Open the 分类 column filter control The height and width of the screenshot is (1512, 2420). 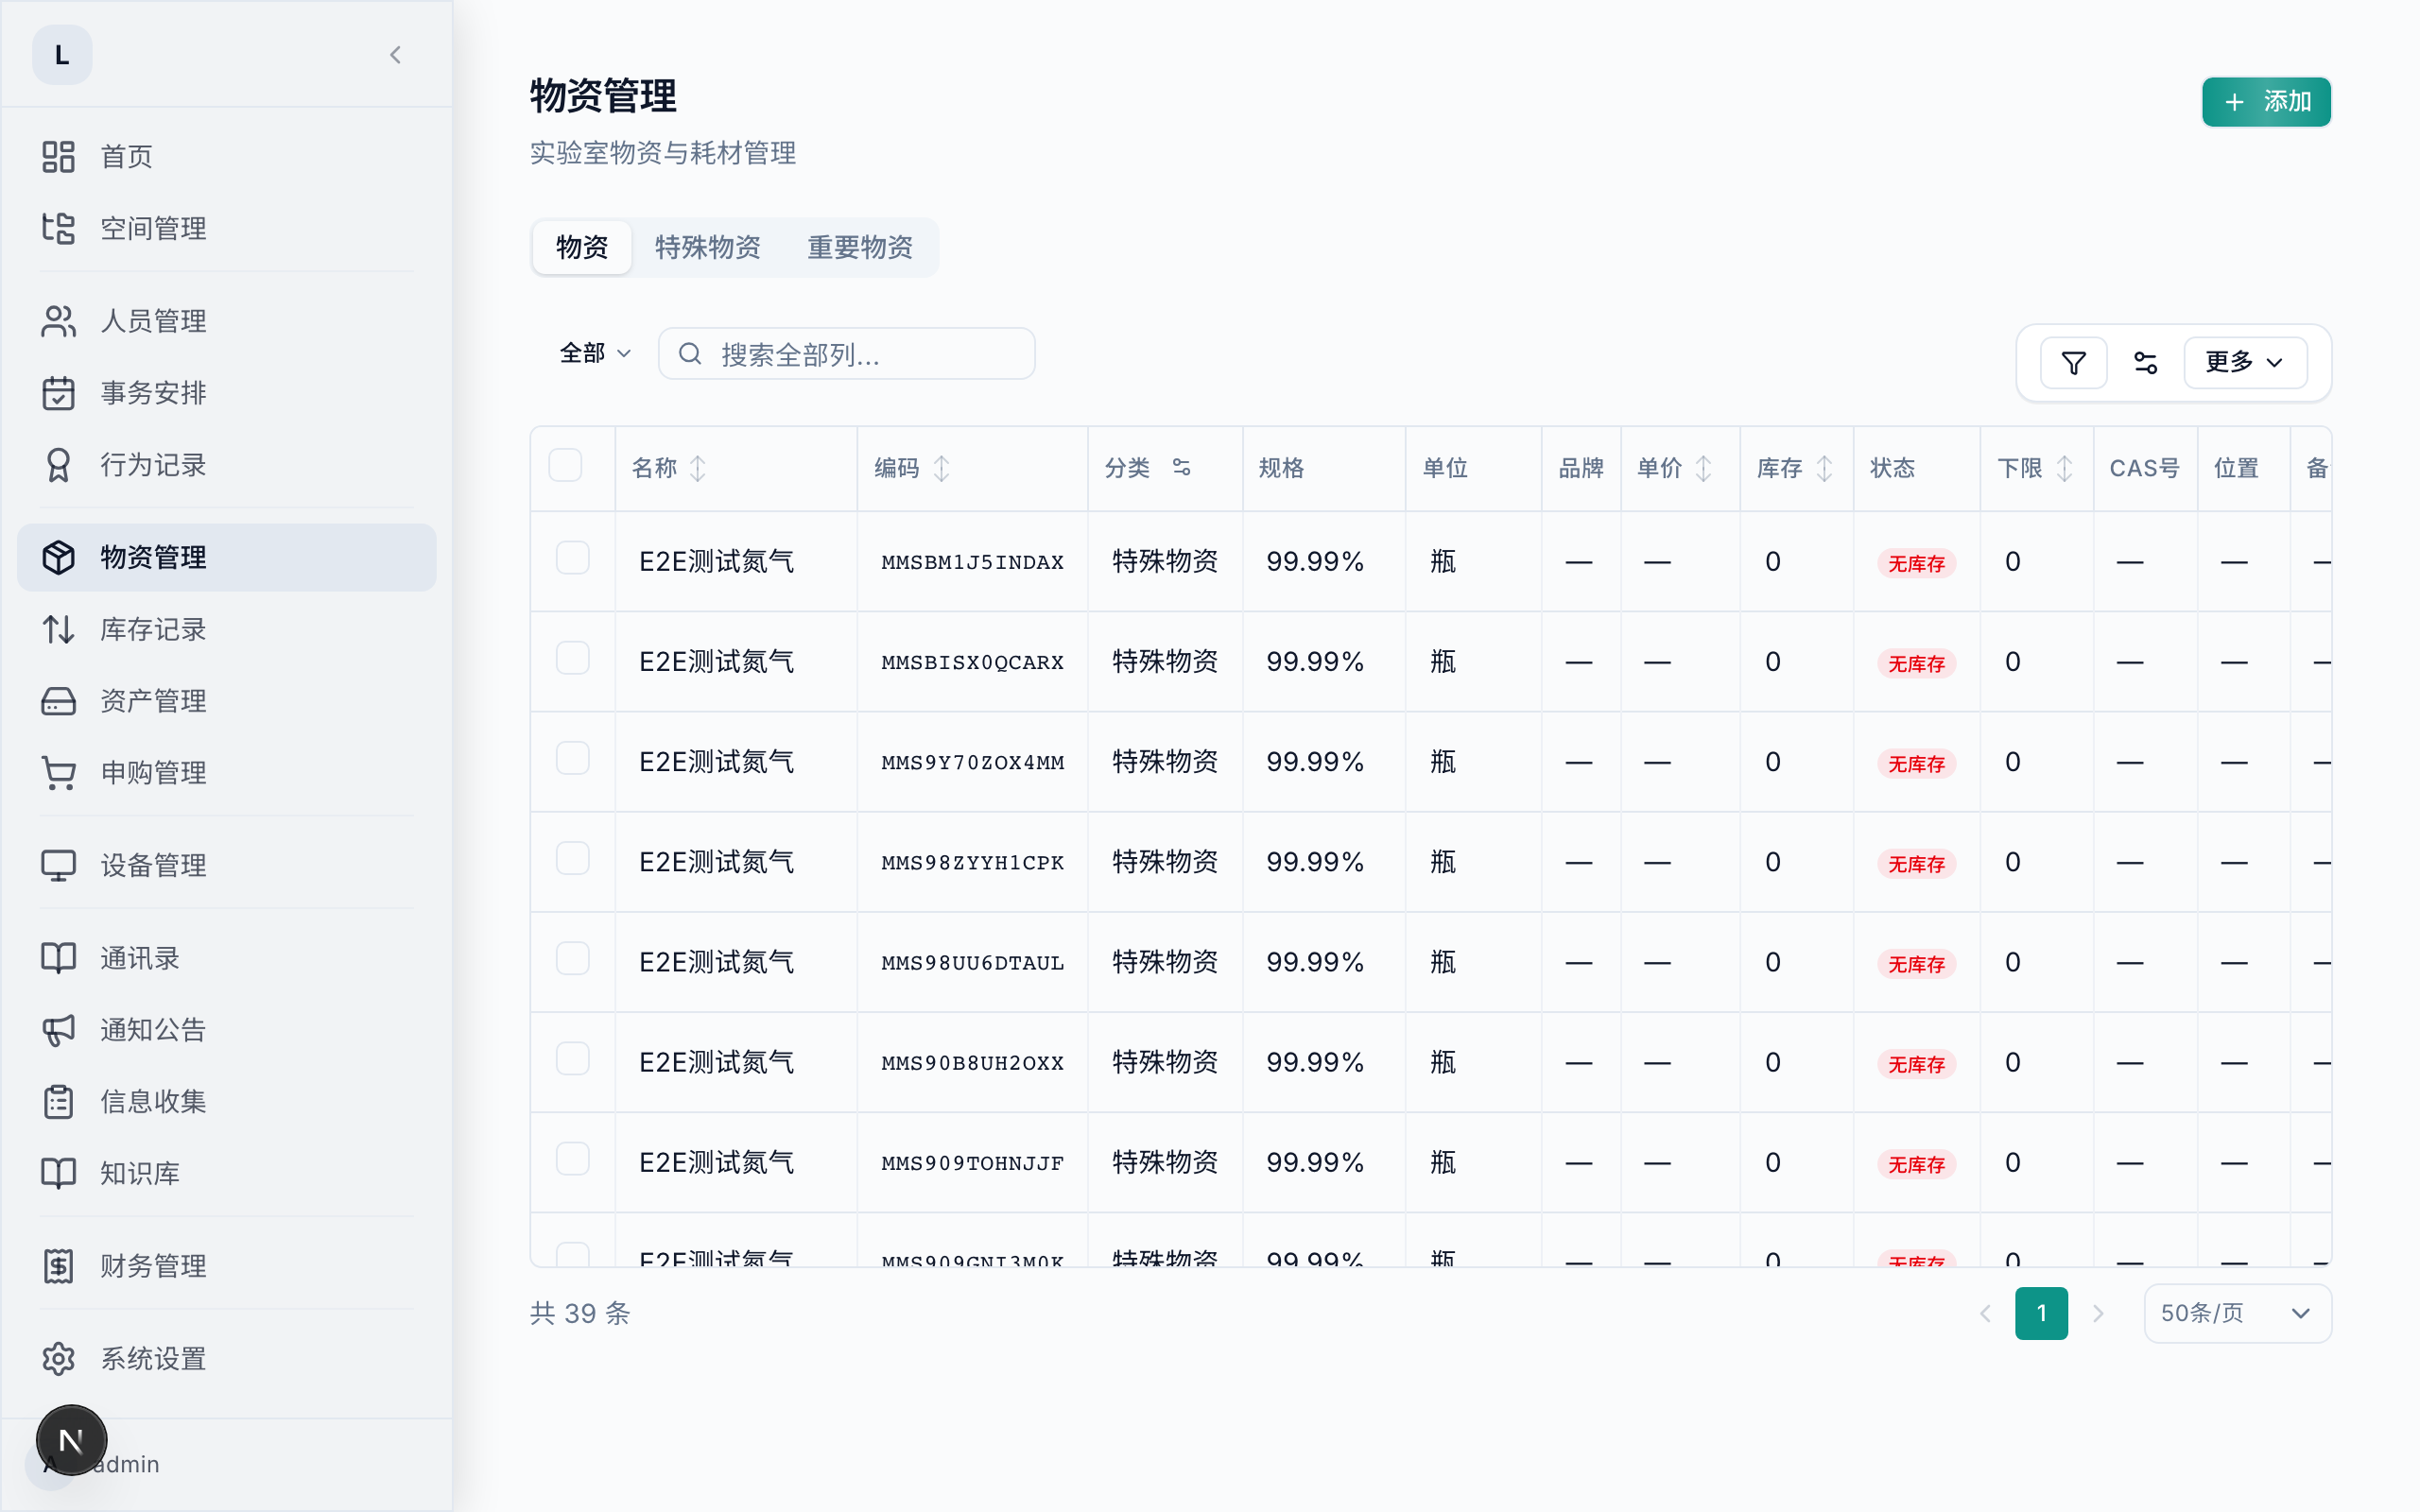pos(1181,467)
